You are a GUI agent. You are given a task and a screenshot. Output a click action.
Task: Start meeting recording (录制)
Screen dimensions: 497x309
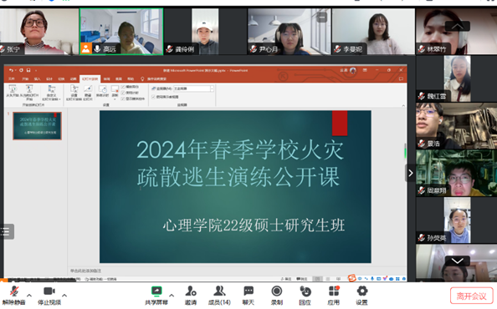277,295
